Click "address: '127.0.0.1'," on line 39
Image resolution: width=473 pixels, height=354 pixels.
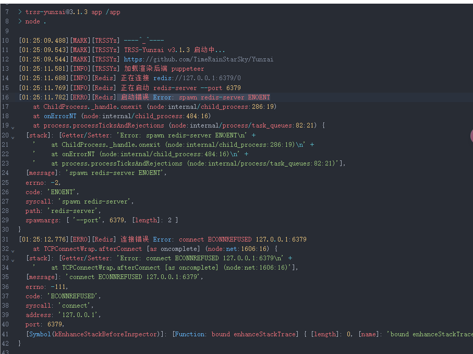(63, 315)
